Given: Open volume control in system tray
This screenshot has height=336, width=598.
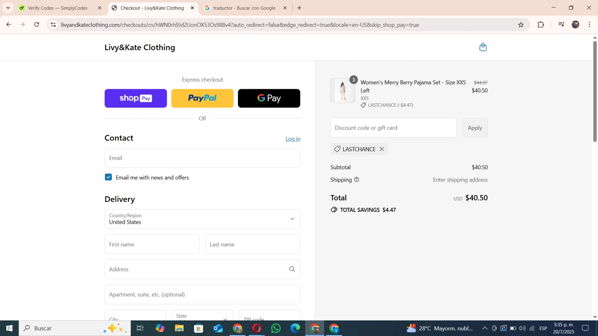Looking at the screenshot, I should 522,328.
